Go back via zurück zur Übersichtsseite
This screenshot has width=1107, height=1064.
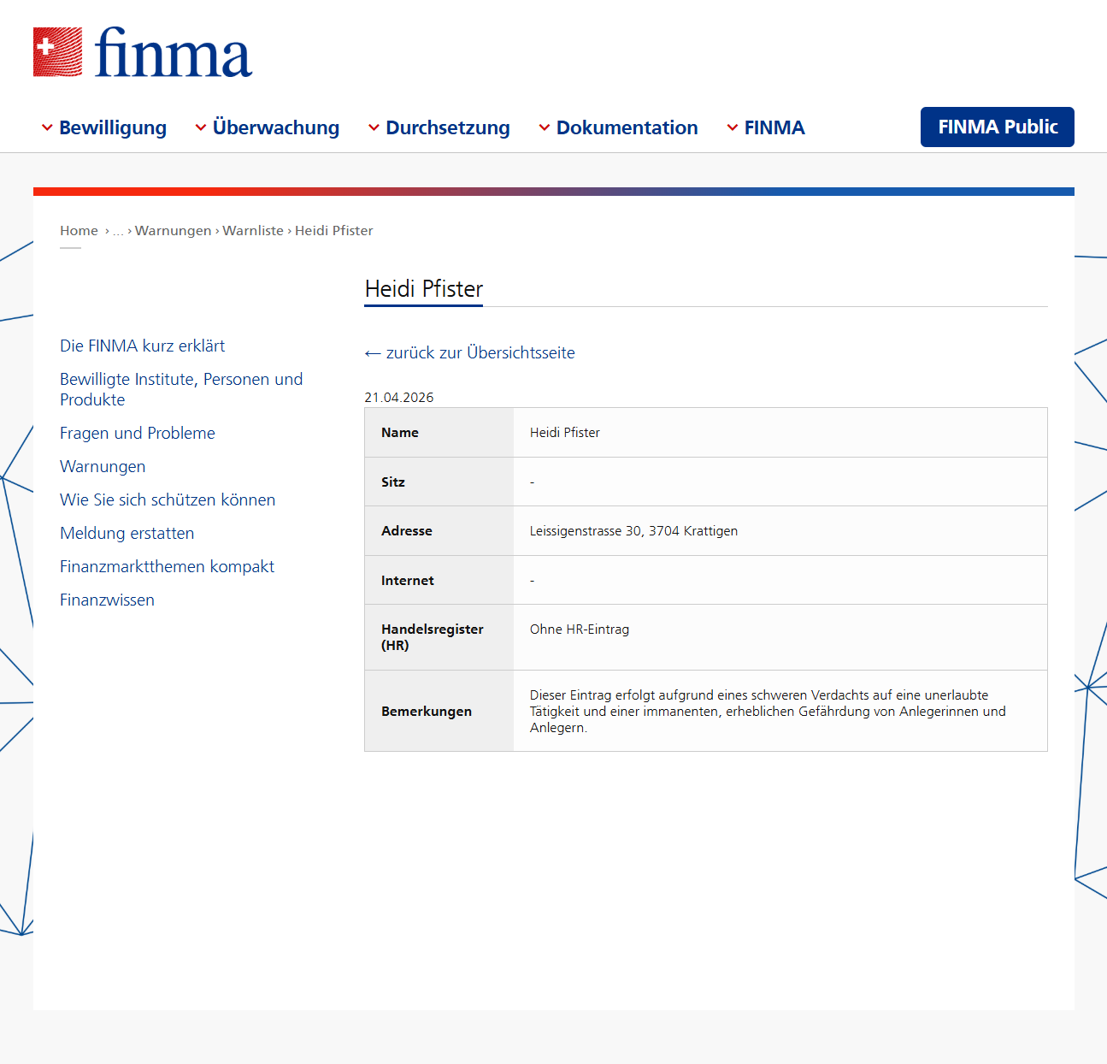coord(470,352)
